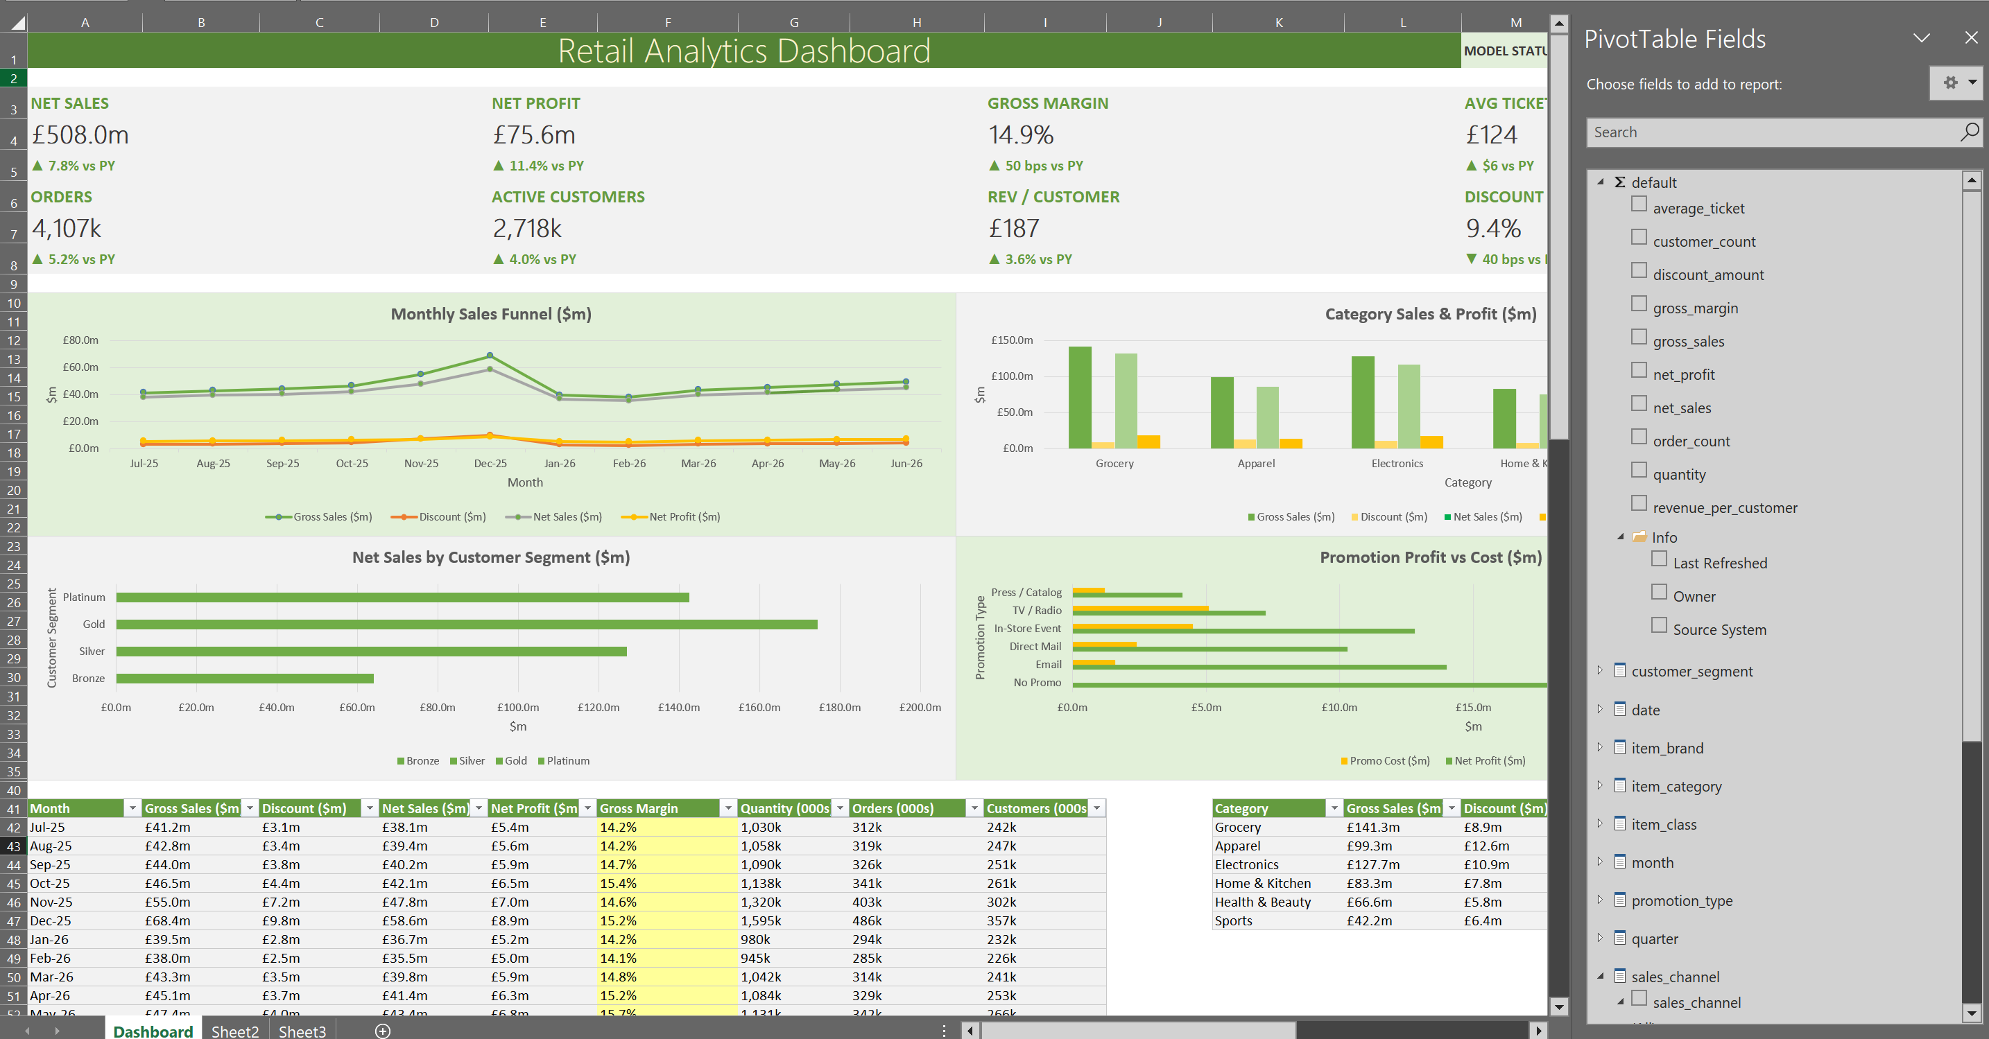
Task: Open the Month column filter dropdown
Action: pyautogui.click(x=132, y=808)
